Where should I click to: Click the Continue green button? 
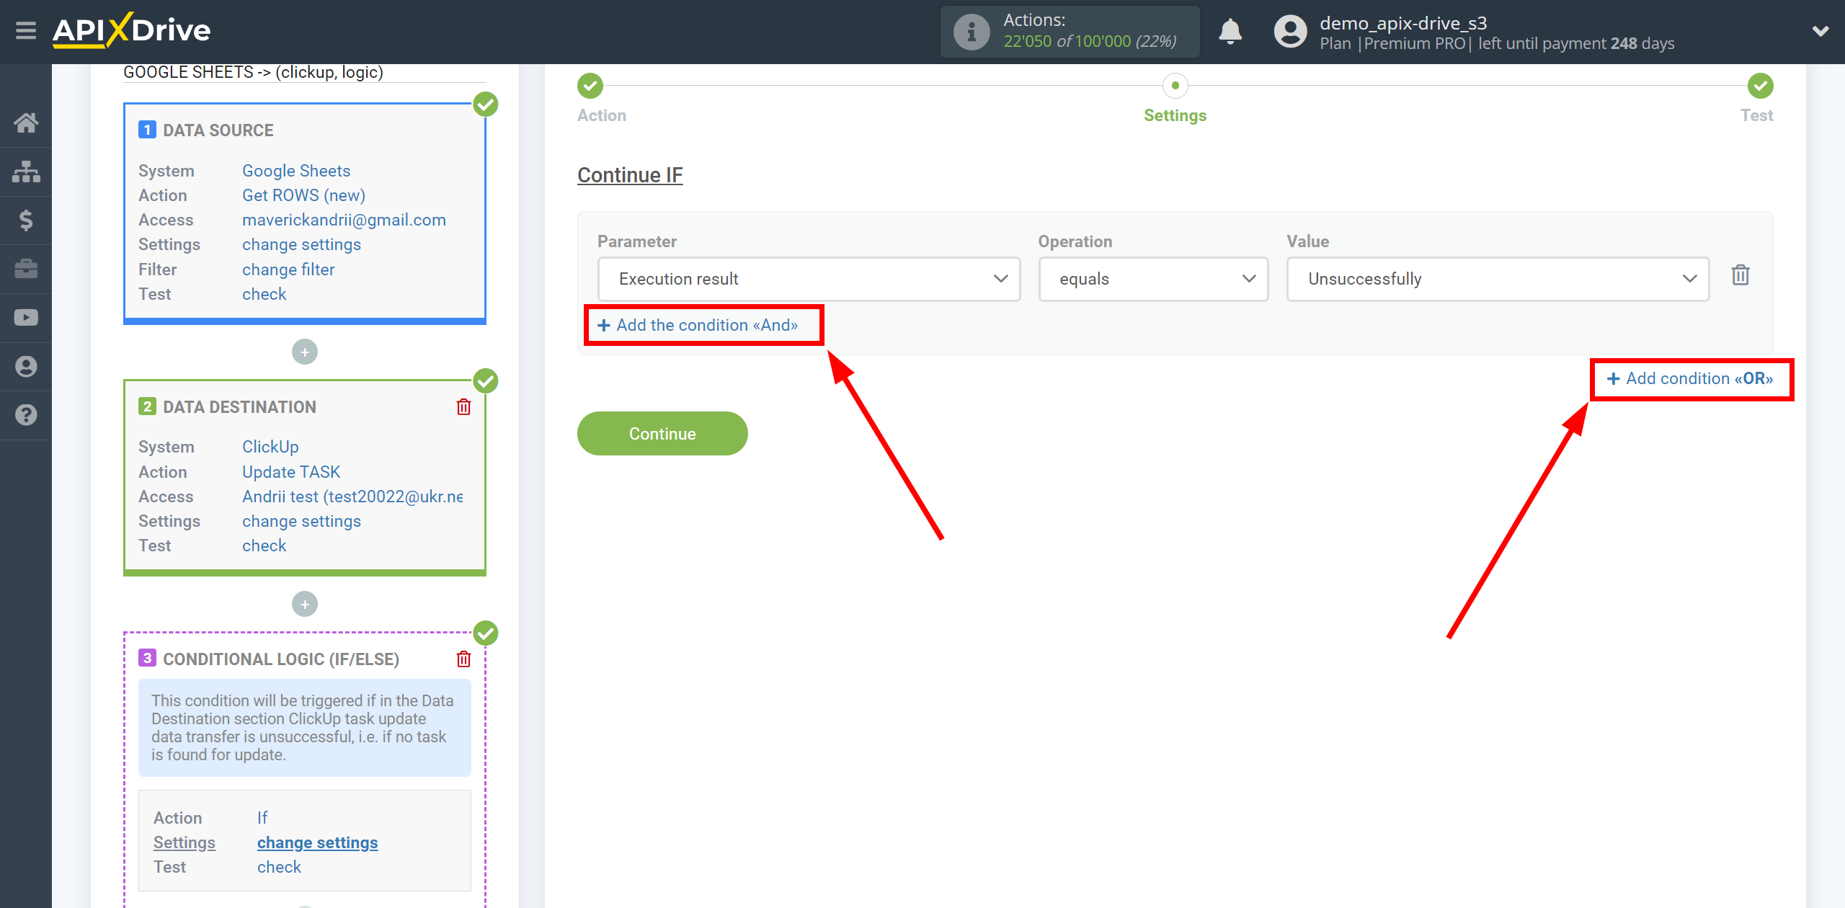[x=662, y=433]
